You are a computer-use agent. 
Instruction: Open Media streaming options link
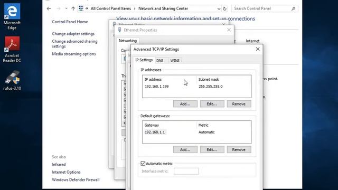(74, 54)
